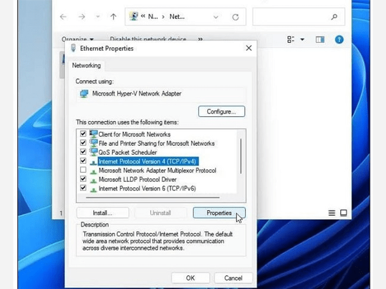Toggle the preview pane icon

point(320,39)
